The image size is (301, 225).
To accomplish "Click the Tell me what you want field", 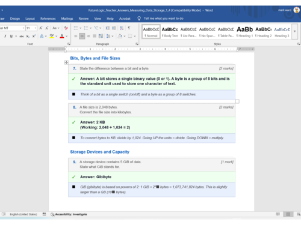I will click(164, 19).
